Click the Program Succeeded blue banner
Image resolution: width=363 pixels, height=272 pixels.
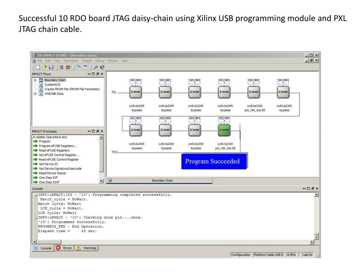(214, 161)
